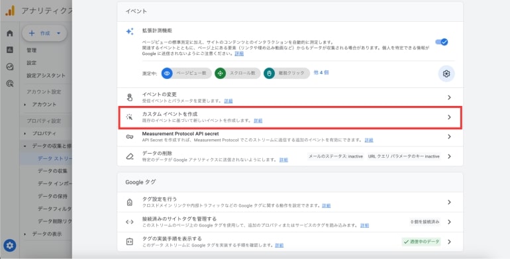Image resolution: width=510 pixels, height=259 pixels.
Task: Click the 管理 heading in sidebar
Action: (x=32, y=50)
